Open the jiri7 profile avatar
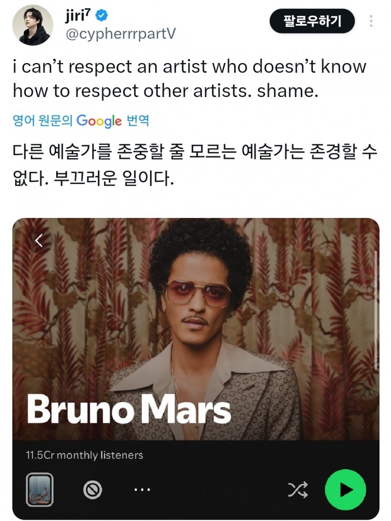 33,25
